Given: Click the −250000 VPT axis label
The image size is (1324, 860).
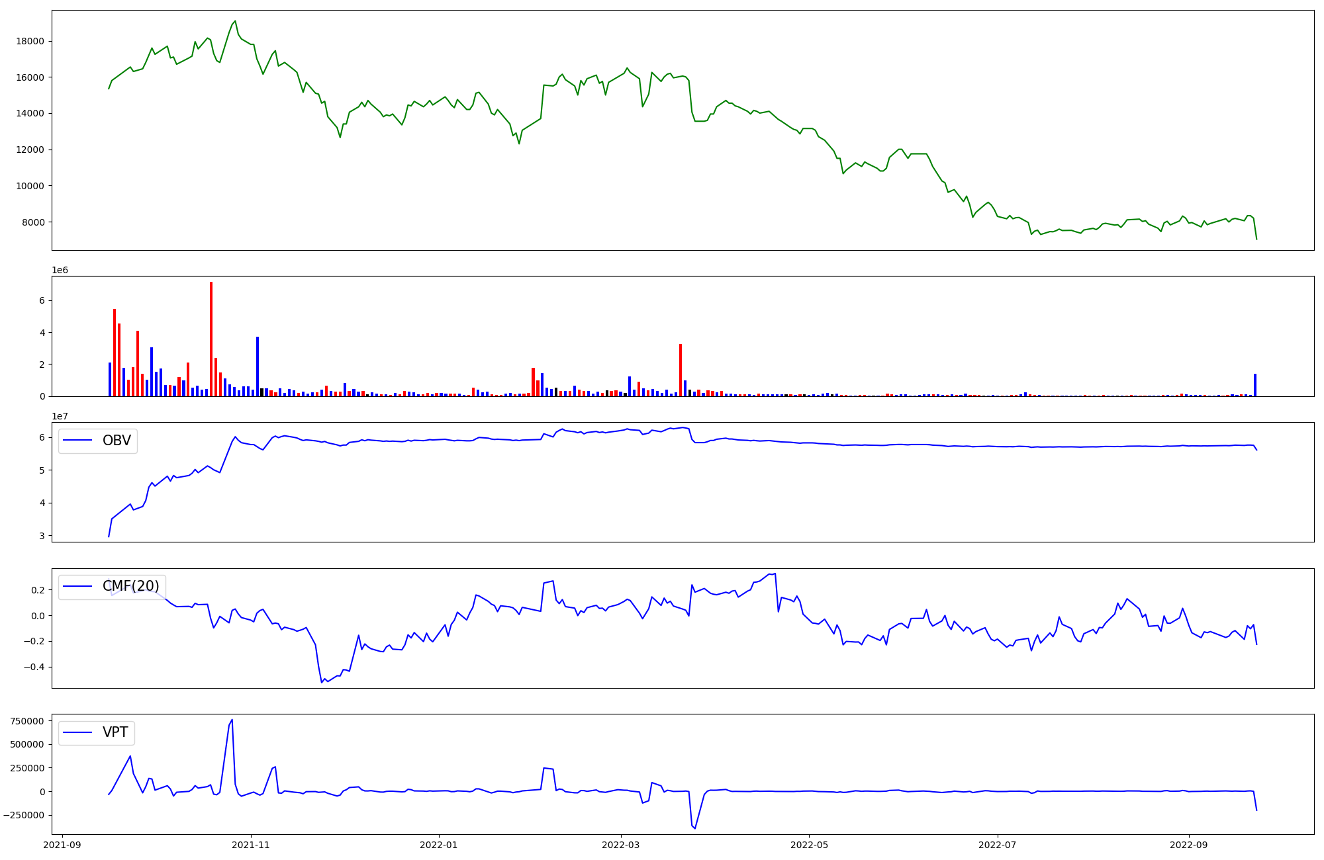Looking at the screenshot, I should tap(24, 815).
